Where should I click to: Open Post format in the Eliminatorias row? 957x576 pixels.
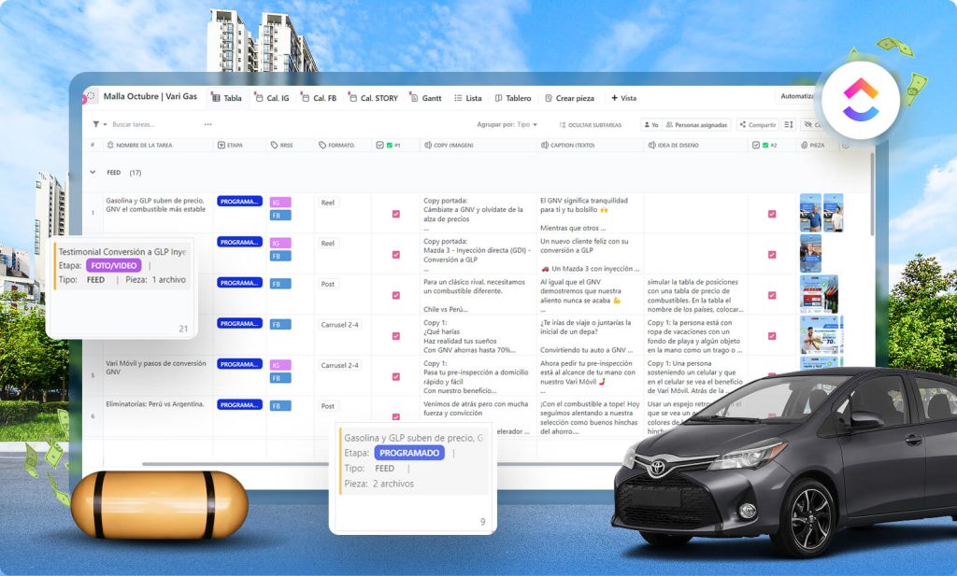tap(328, 406)
